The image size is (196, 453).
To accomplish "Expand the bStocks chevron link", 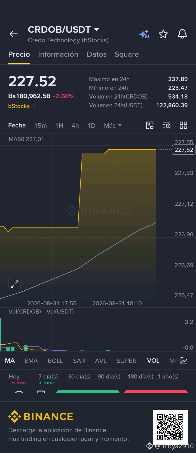I will 34,106.
